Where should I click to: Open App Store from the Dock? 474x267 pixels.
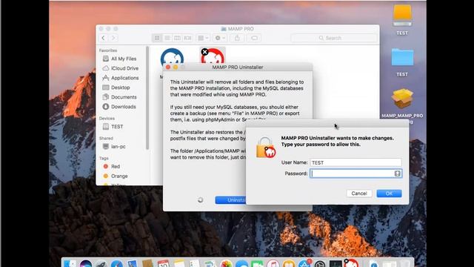pyautogui.click(x=304, y=264)
